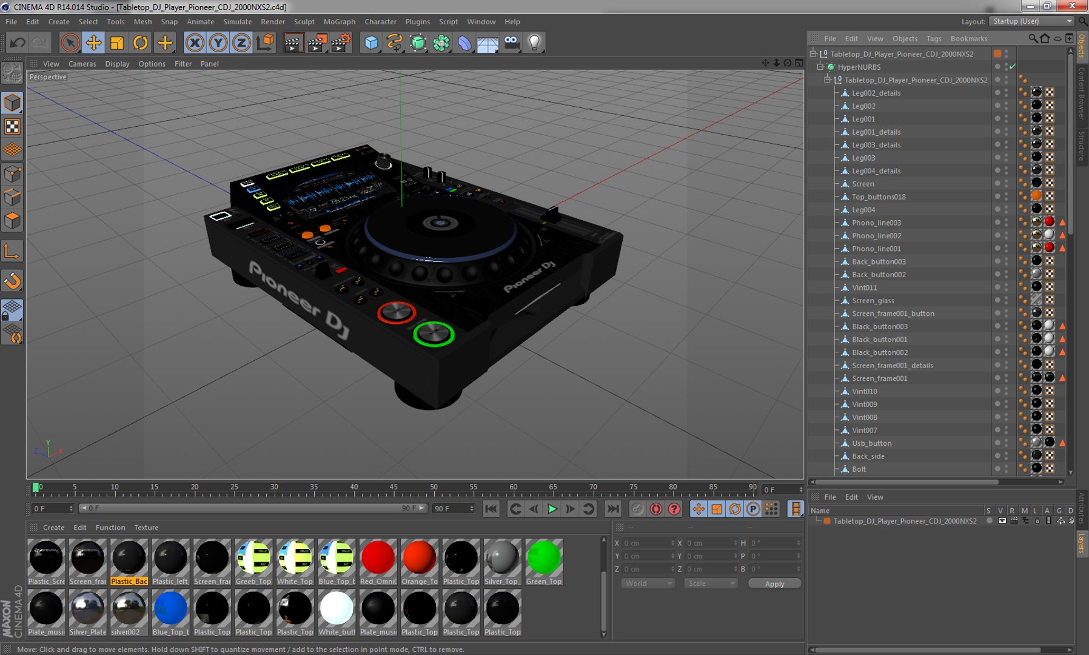Search objects with magnifier icon

(x=1033, y=38)
